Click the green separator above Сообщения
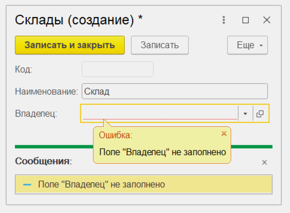The height and width of the screenshot is (213, 290). [54, 147]
